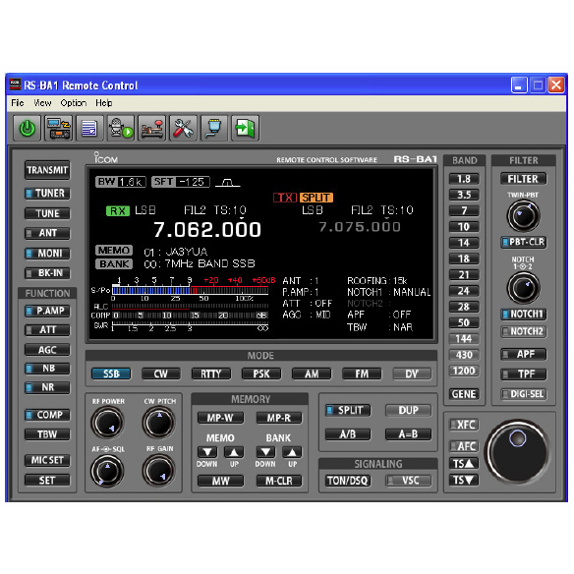This screenshot has width=574, height=574.
Task: Select SSB mode
Action: (x=111, y=373)
